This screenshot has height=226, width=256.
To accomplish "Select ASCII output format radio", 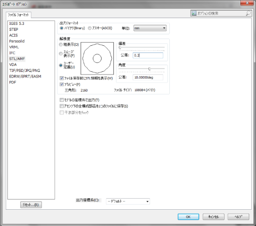I will (90, 28).
